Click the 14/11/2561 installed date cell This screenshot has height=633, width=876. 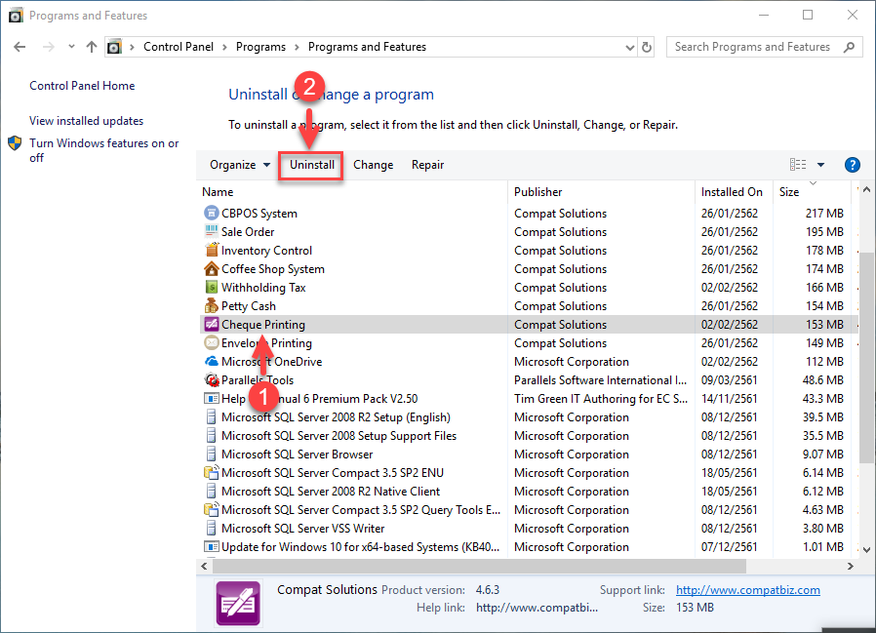click(x=729, y=398)
